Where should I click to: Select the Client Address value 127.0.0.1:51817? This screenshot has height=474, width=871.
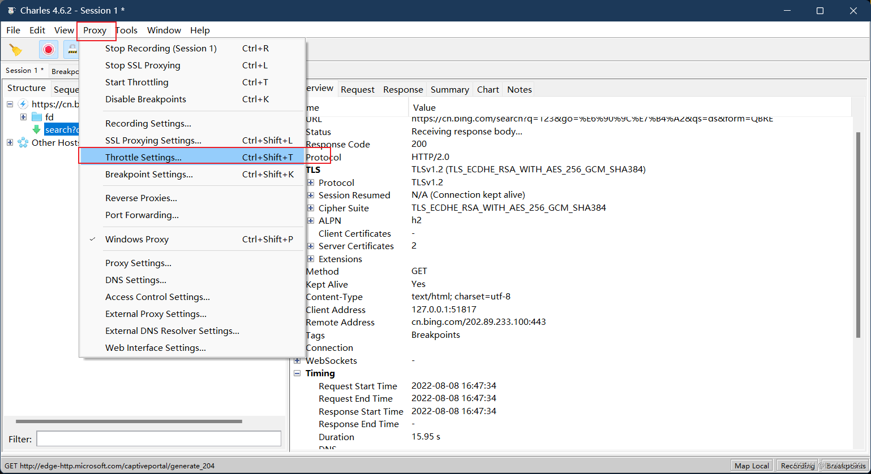(444, 310)
